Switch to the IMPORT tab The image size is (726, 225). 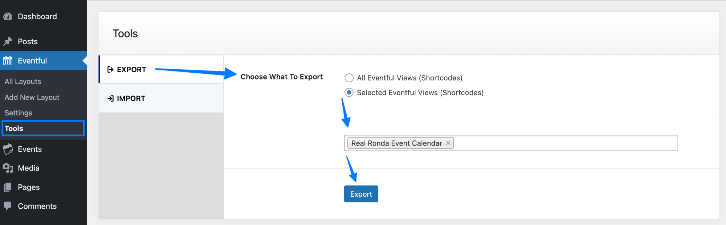(131, 98)
